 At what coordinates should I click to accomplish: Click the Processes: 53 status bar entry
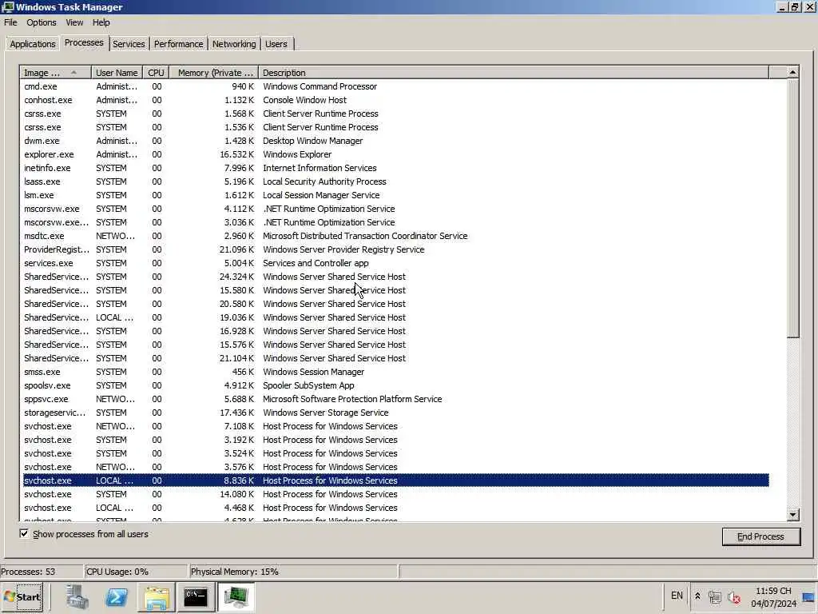[42, 571]
